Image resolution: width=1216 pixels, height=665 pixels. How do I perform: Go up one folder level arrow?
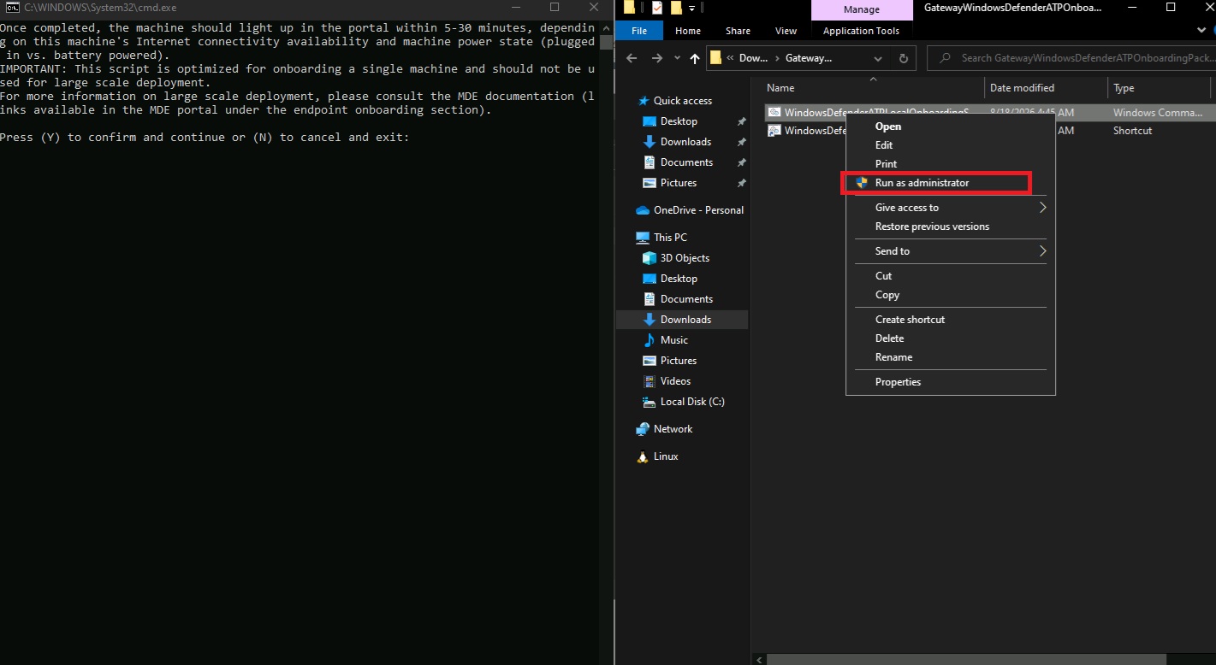tap(695, 58)
